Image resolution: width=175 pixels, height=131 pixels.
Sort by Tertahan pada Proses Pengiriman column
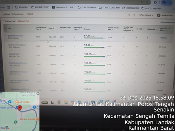[128, 29]
